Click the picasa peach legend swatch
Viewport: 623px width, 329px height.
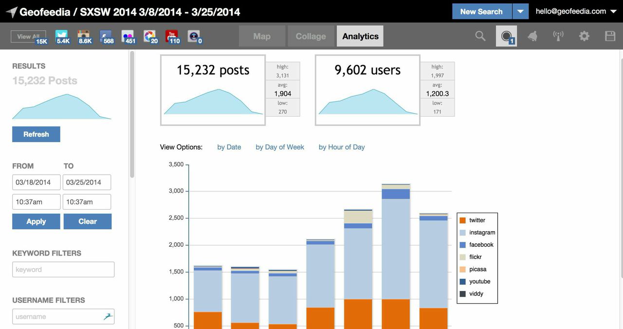[x=463, y=269]
